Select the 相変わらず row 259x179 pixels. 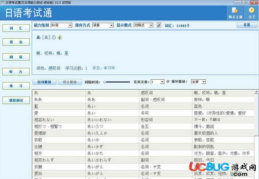(x=143, y=160)
